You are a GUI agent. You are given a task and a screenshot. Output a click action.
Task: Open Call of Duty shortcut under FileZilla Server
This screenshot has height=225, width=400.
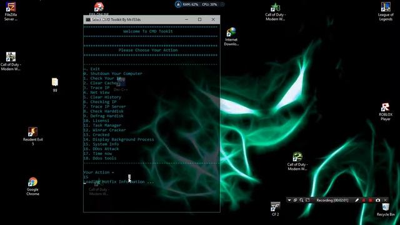tap(11, 61)
